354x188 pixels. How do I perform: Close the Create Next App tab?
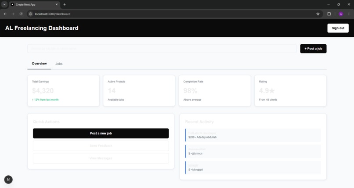pos(57,4)
